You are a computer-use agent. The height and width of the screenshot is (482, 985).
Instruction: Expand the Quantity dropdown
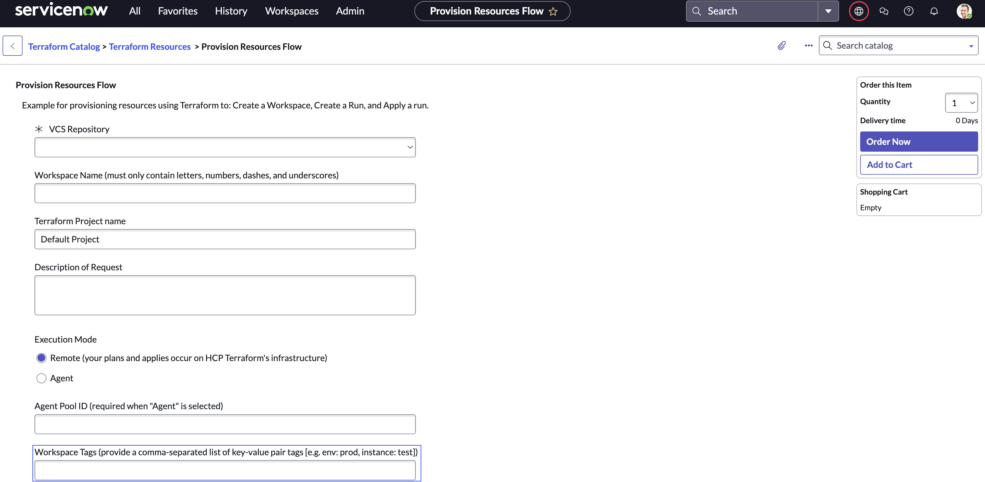click(x=961, y=103)
